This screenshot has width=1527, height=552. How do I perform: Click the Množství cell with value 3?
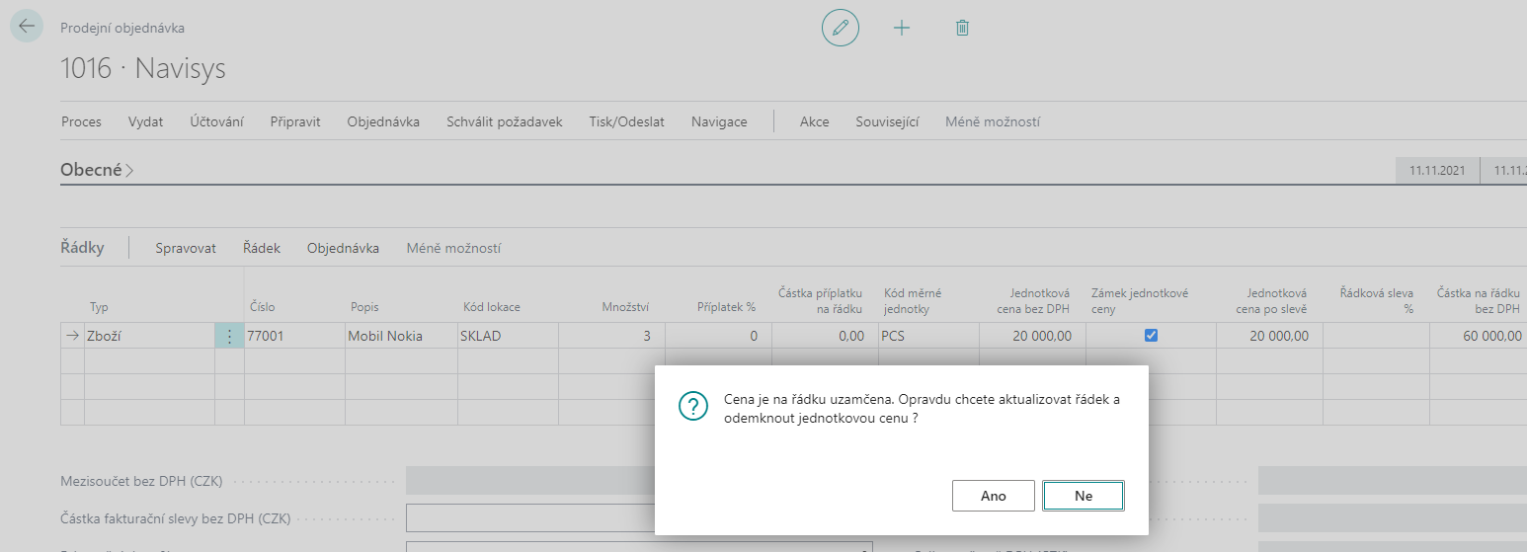(x=610, y=336)
